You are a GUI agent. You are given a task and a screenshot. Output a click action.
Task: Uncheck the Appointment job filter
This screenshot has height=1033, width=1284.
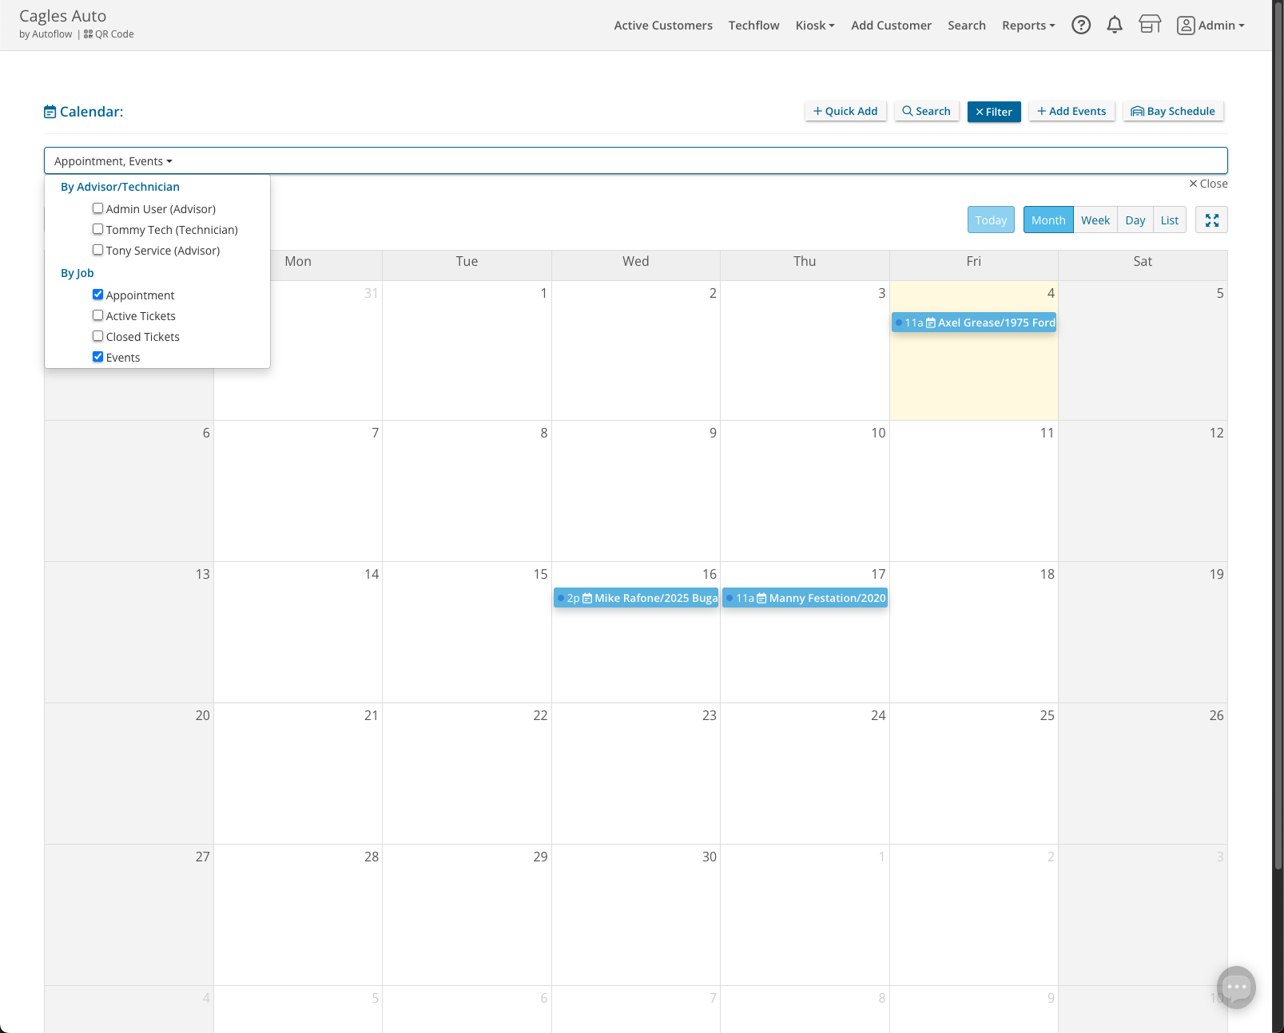(x=98, y=295)
